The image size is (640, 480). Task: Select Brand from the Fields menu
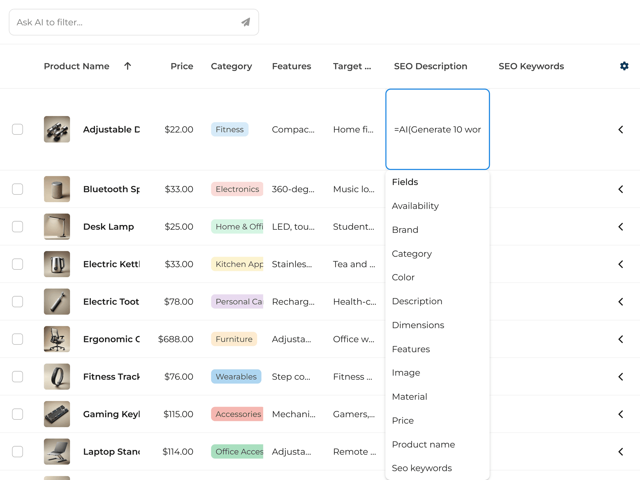pyautogui.click(x=405, y=230)
